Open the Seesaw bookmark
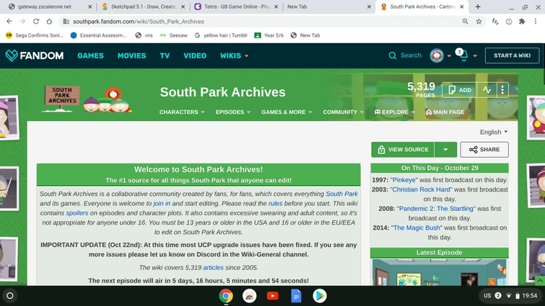 coord(174,35)
